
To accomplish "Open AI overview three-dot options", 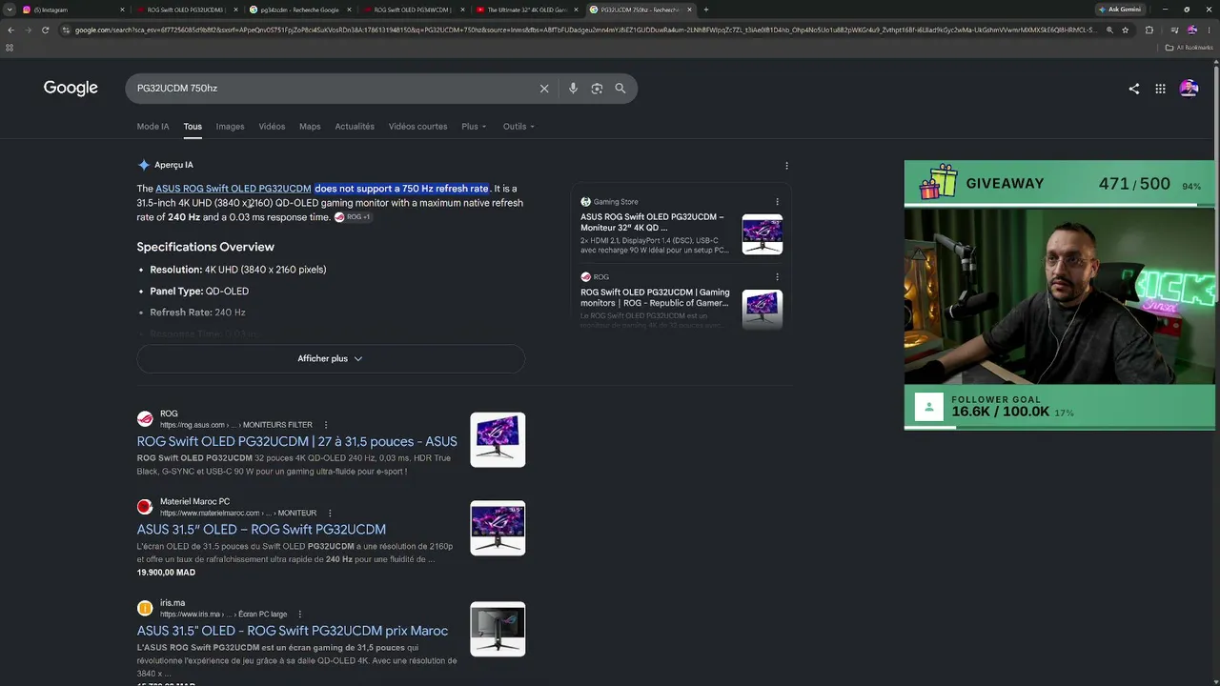I will coord(786,165).
